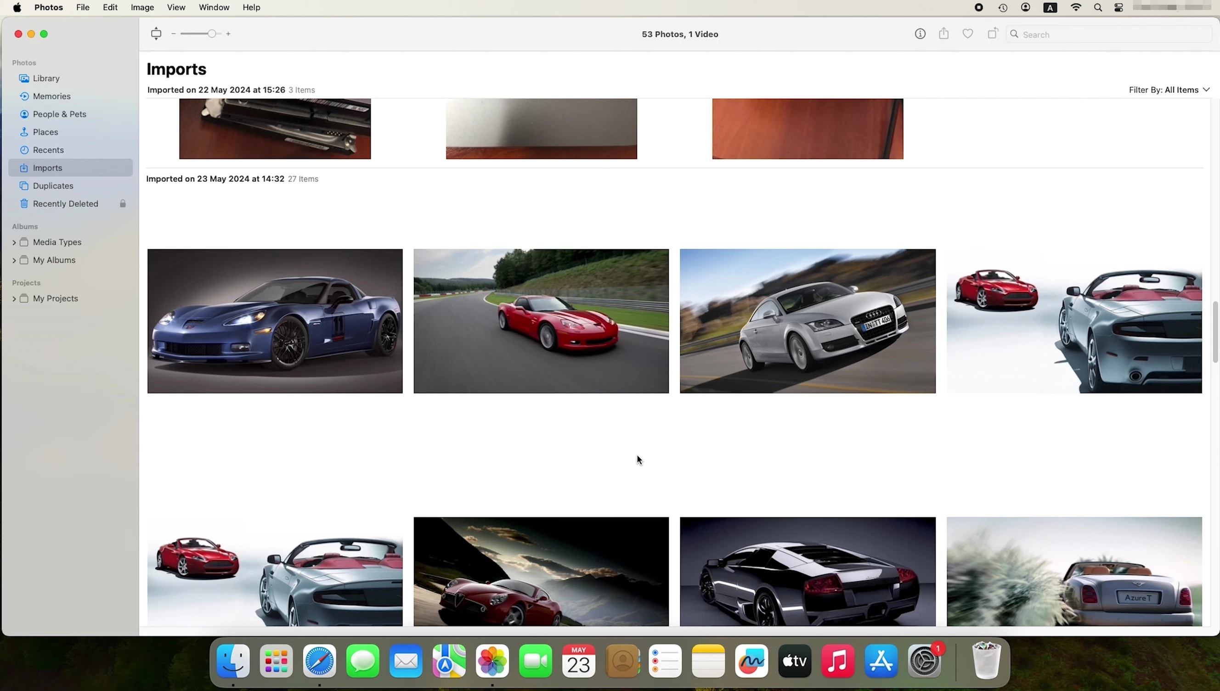This screenshot has width=1220, height=691.
Task: Select the silver Audi TT photo
Action: (x=808, y=321)
